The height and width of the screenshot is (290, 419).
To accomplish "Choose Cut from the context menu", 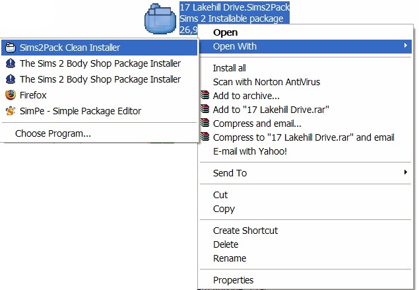I will [x=220, y=195].
